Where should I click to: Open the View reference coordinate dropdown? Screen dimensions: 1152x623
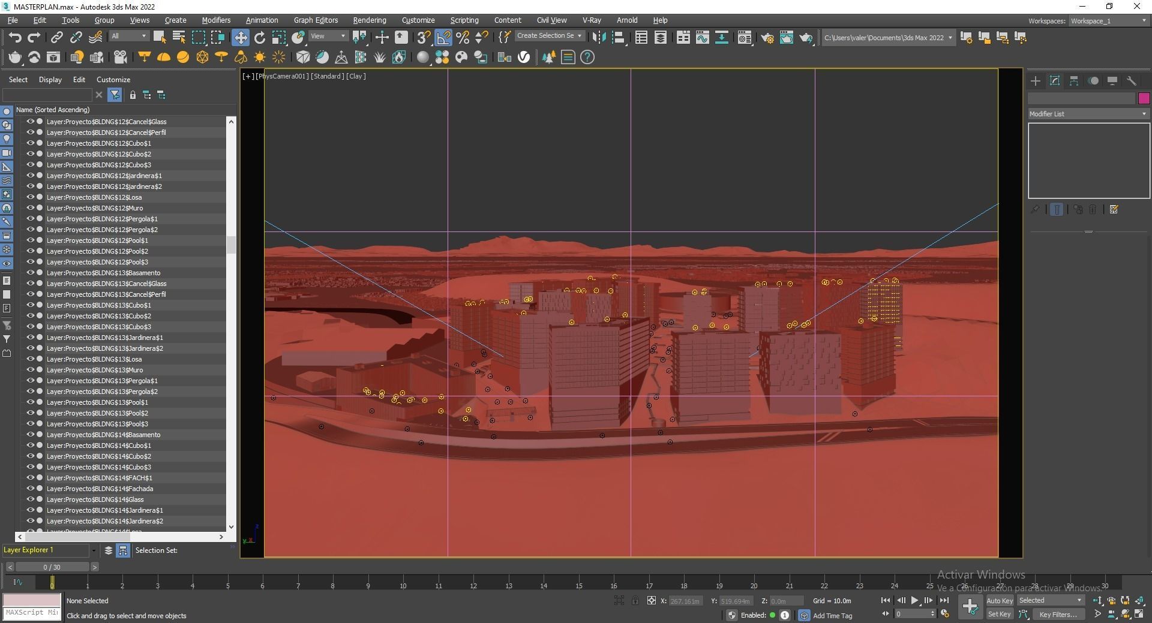328,36
